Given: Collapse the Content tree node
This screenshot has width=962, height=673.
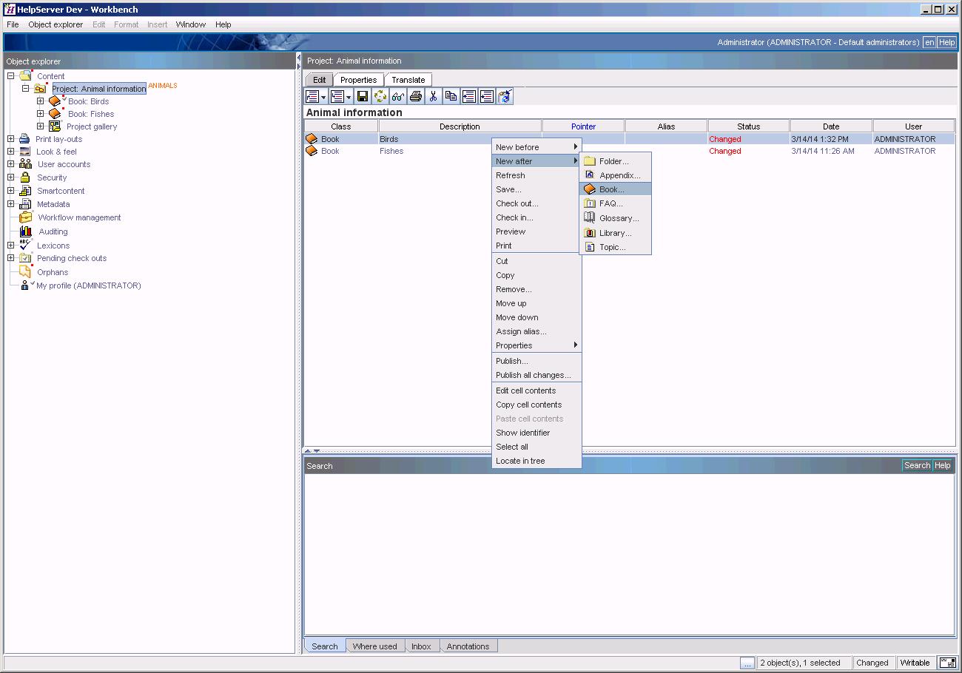Looking at the screenshot, I should (x=10, y=75).
